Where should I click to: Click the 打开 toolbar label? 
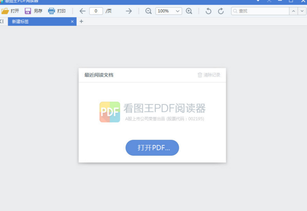(x=15, y=11)
